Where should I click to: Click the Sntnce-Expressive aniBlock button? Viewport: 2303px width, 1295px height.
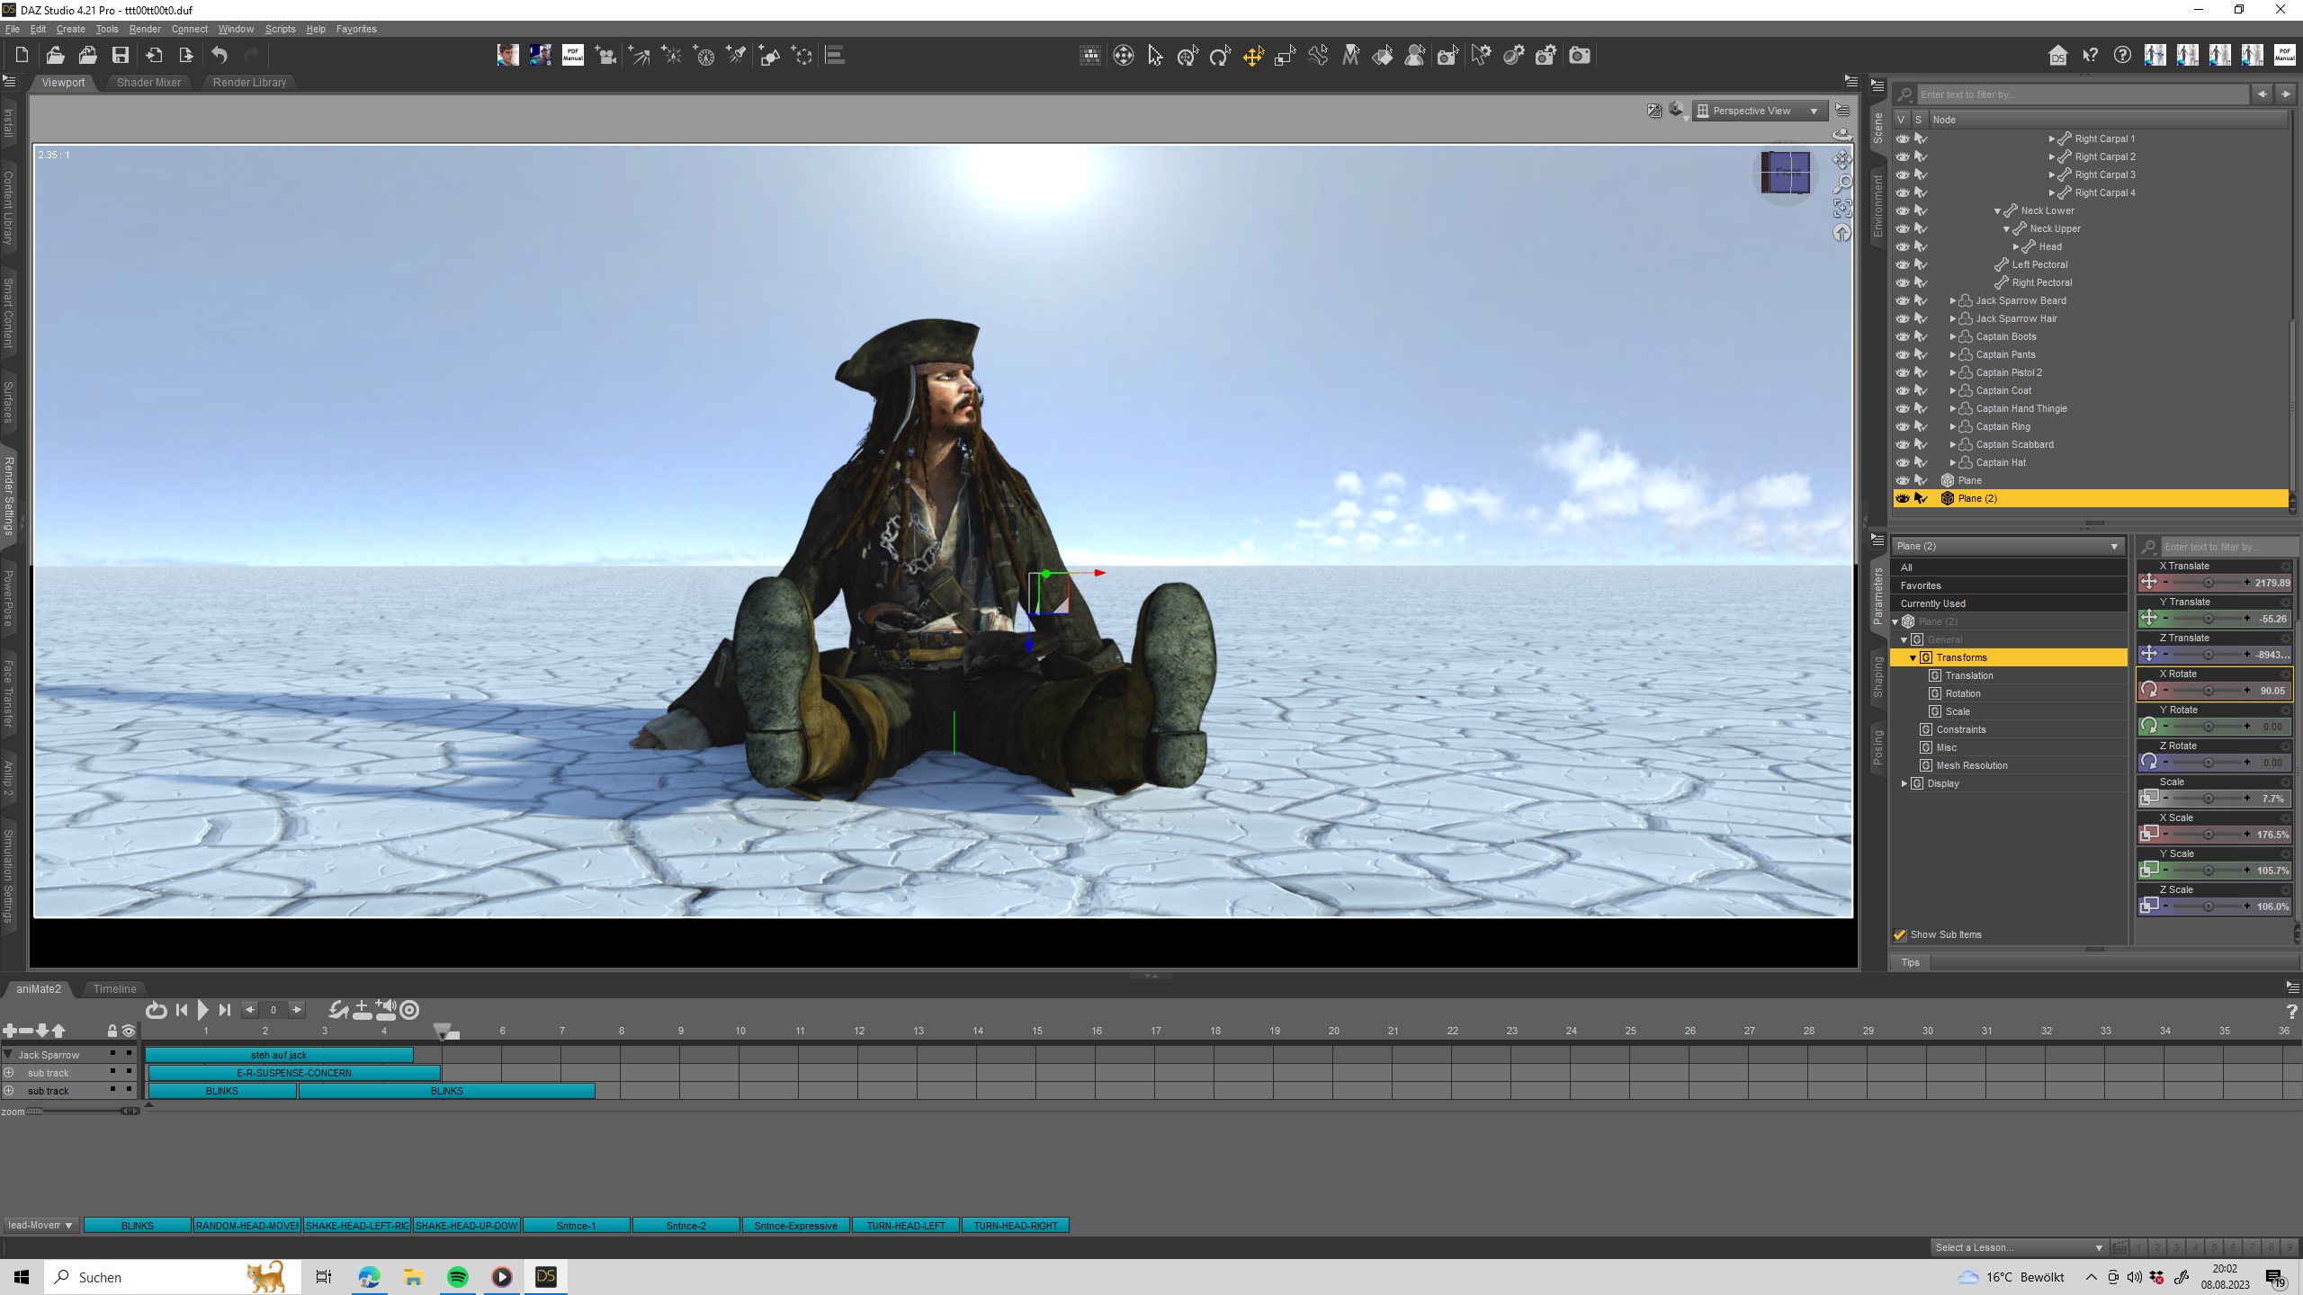[796, 1226]
